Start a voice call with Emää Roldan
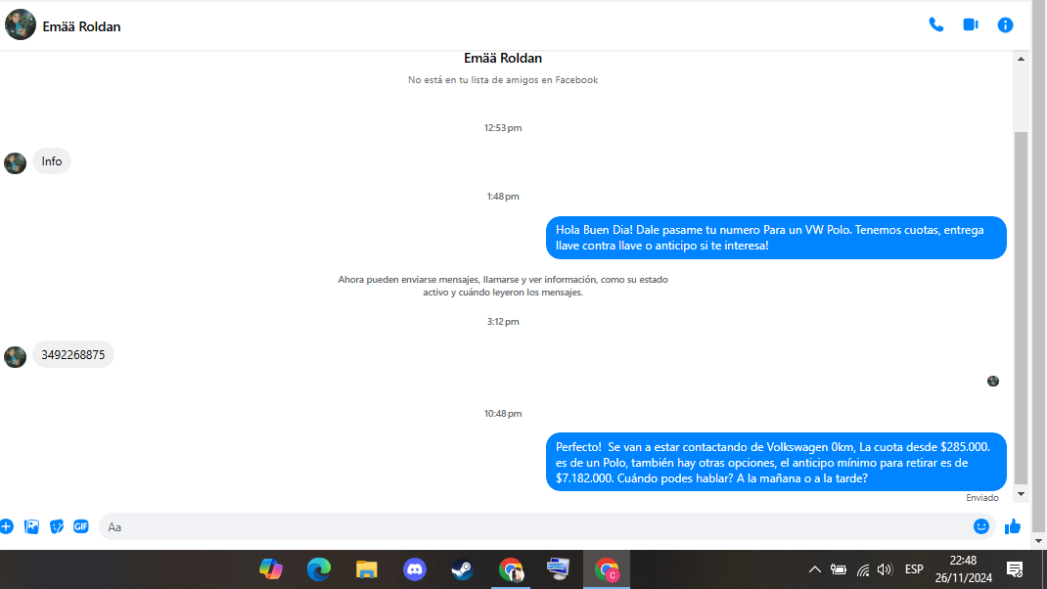 click(x=936, y=25)
